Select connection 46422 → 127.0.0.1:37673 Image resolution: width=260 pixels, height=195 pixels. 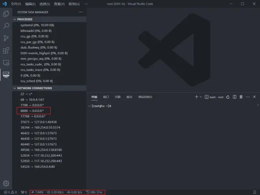[x=49, y=133]
